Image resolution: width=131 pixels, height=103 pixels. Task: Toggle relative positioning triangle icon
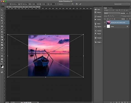(19, 4)
